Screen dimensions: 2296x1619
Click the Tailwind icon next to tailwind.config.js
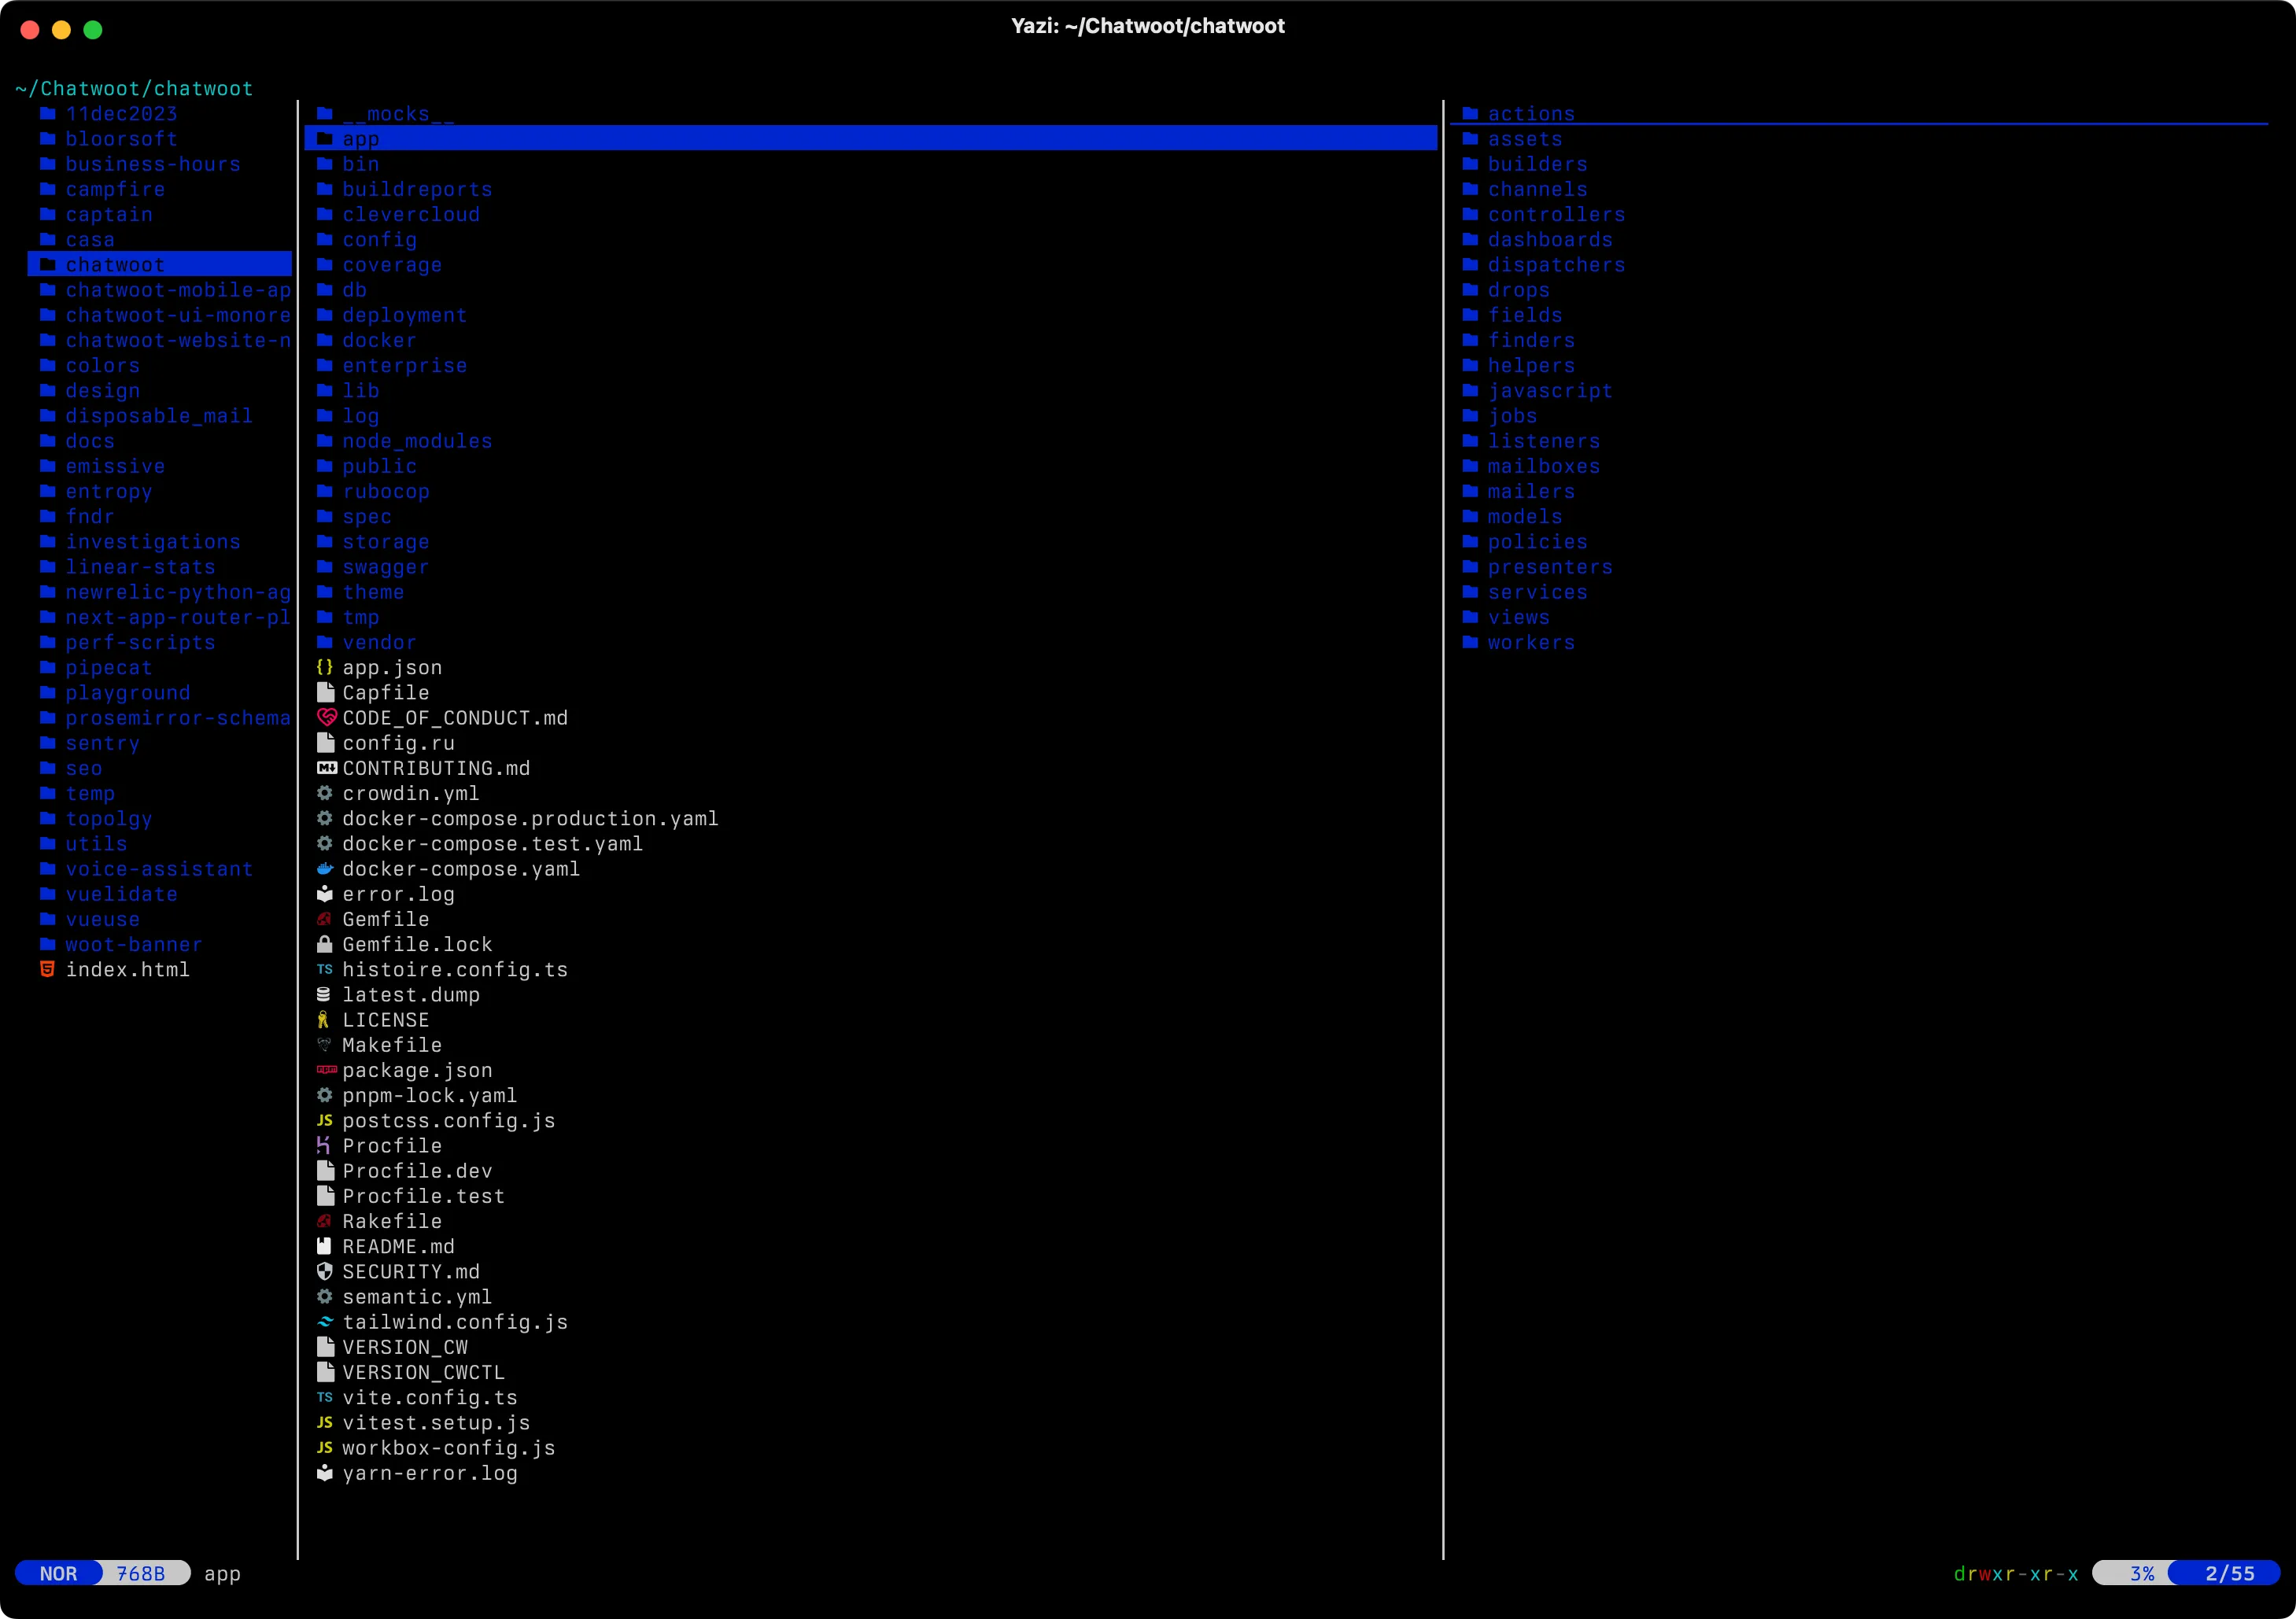coord(324,1322)
